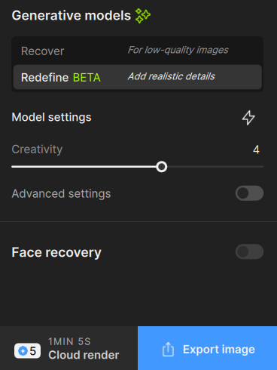Click the green sparkles icon next to Generative models
This screenshot has height=370, width=277.
(143, 16)
